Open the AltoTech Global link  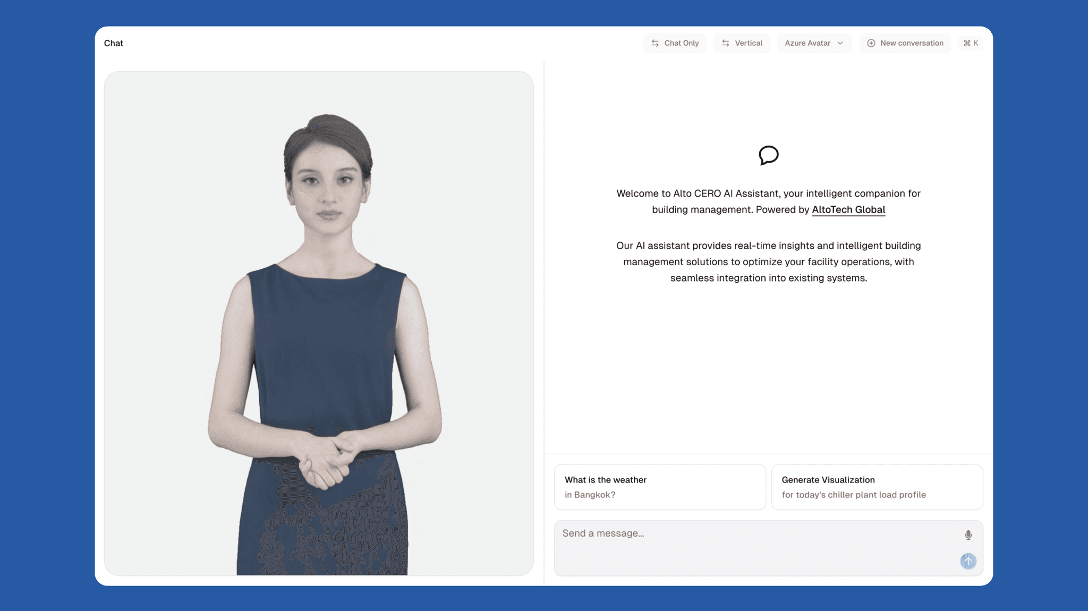point(848,209)
